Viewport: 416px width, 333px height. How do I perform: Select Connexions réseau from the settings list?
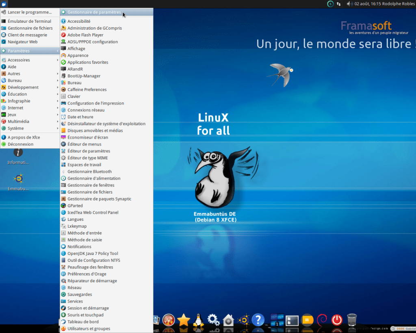pyautogui.click(x=86, y=110)
